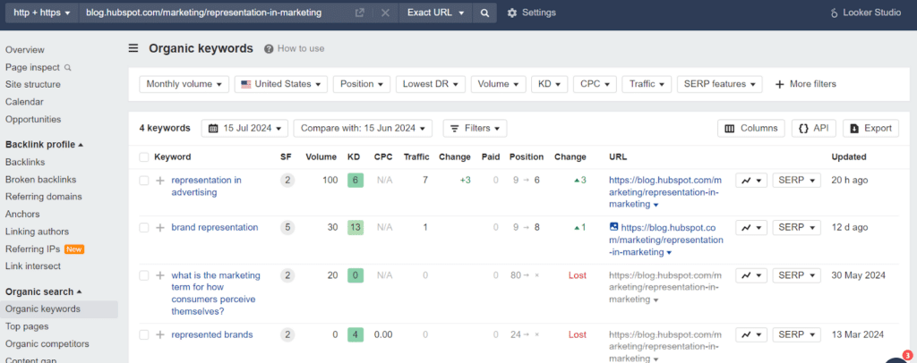Image resolution: width=917 pixels, height=363 pixels.
Task: Click the How to use help icon
Action: [269, 49]
